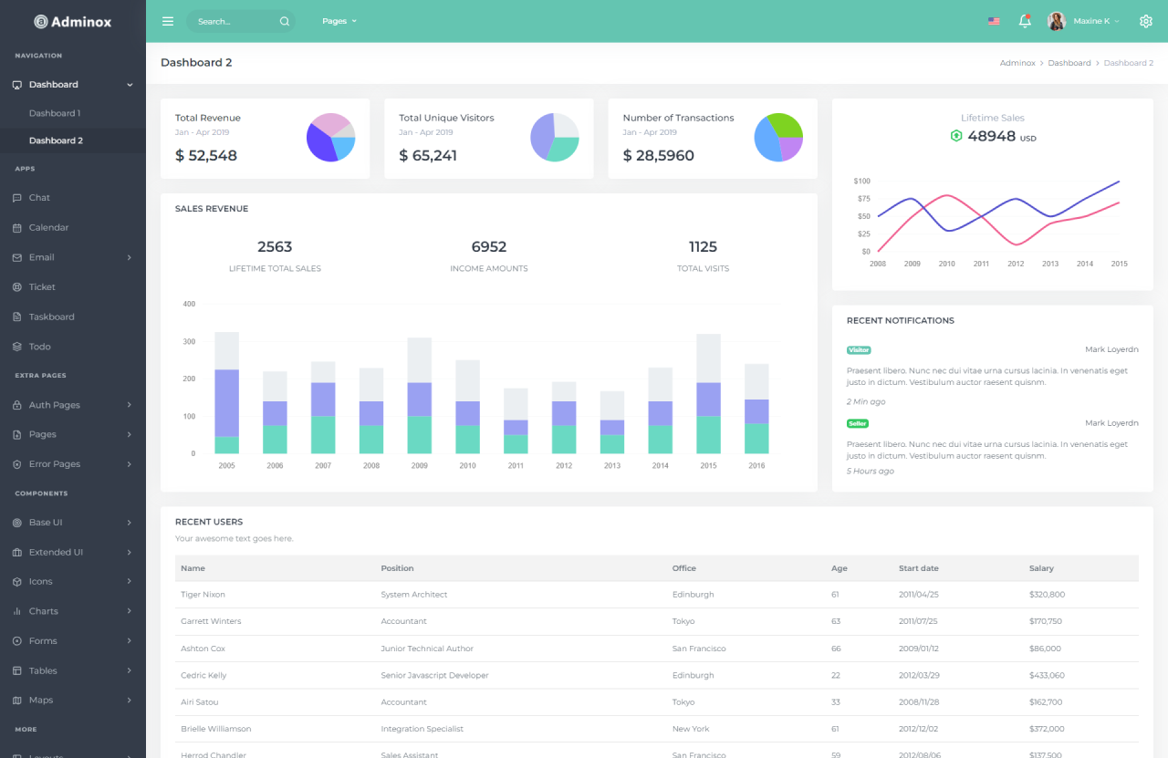Click the search magnifier icon

[285, 21]
